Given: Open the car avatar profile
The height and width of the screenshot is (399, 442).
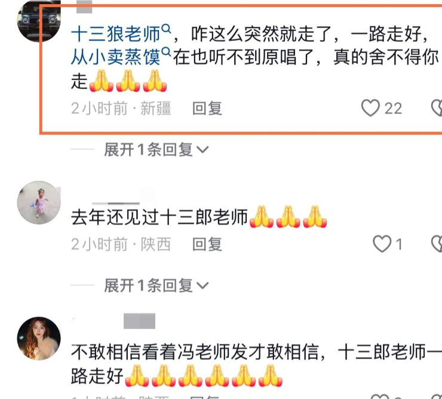Looking at the screenshot, I should pos(39,21).
